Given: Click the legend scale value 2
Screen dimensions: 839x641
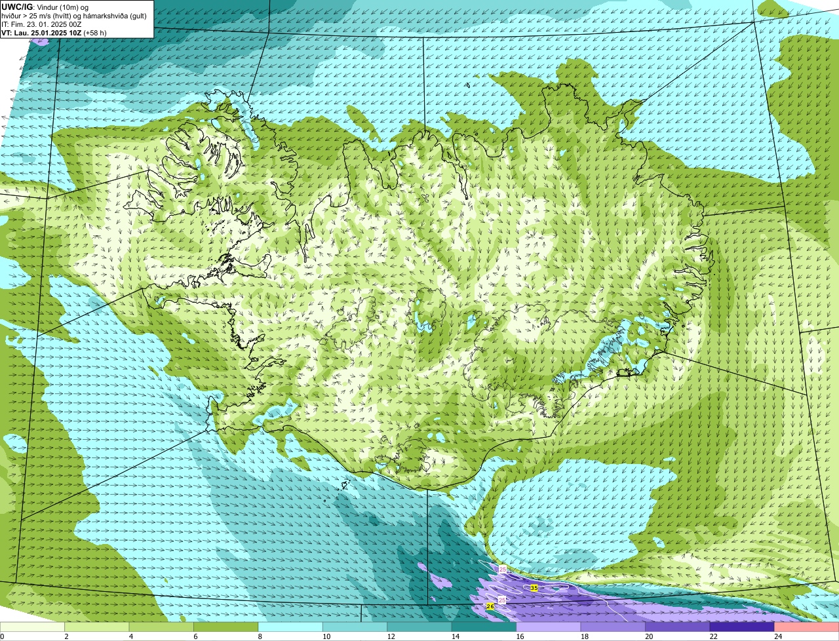Looking at the screenshot, I should pos(66,636).
